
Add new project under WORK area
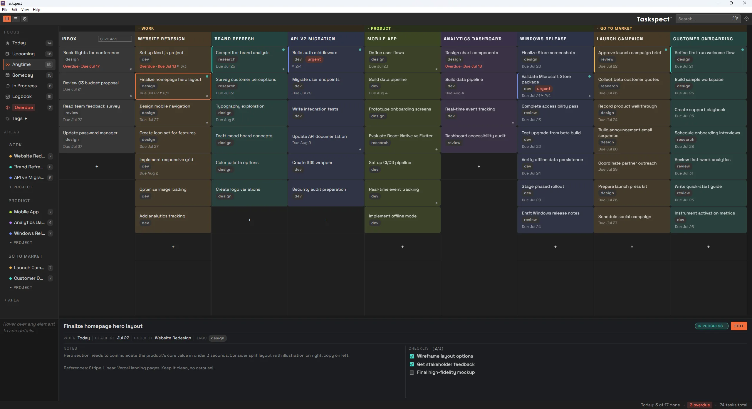tap(21, 187)
